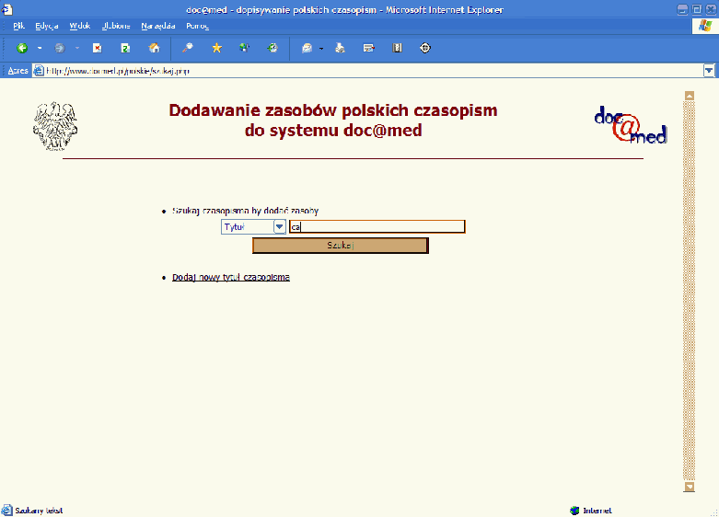Click the journal search text field
The image size is (719, 517).
(377, 227)
